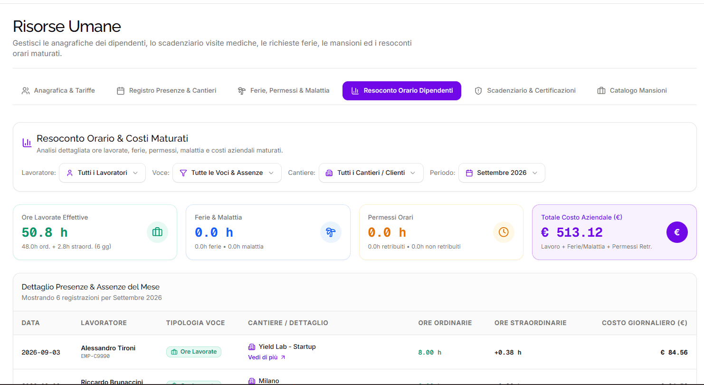Click the purple euro icon in Totale Costo card
704x385 pixels.
(x=677, y=232)
